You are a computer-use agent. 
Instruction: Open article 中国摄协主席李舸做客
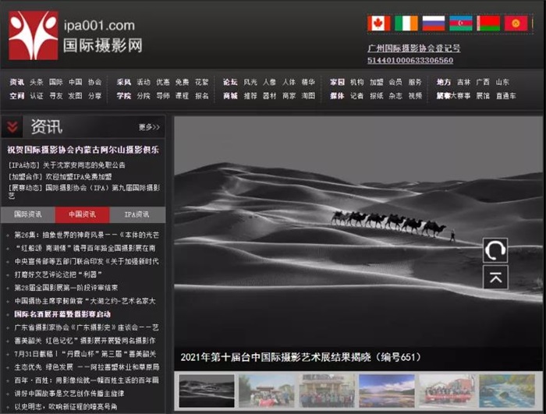(85, 301)
